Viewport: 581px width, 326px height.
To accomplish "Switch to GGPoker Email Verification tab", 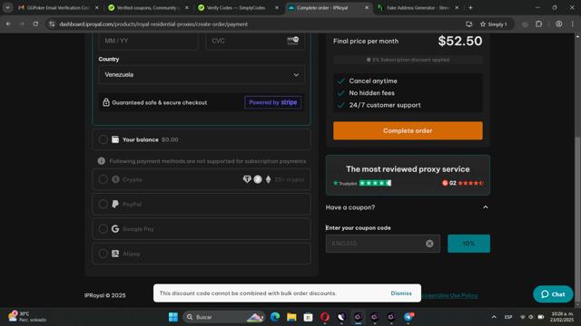I will (54, 7).
